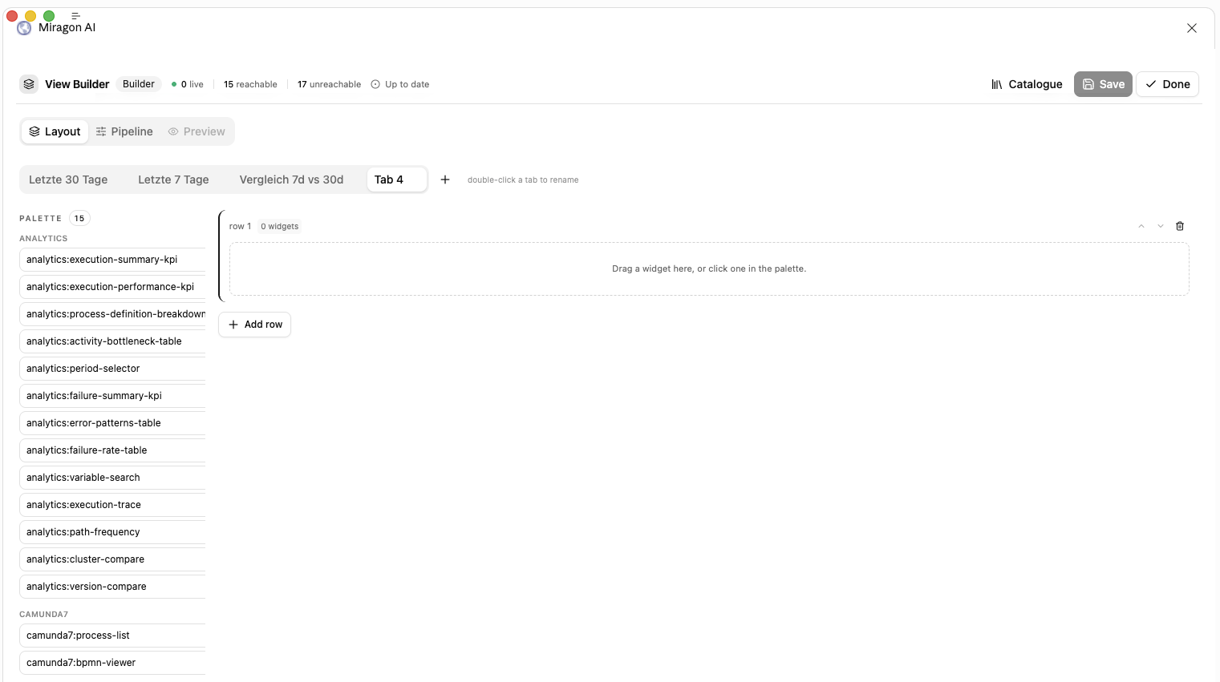This screenshot has width=1220, height=682.
Task: Click the palette count badge 15
Action: 79,218
